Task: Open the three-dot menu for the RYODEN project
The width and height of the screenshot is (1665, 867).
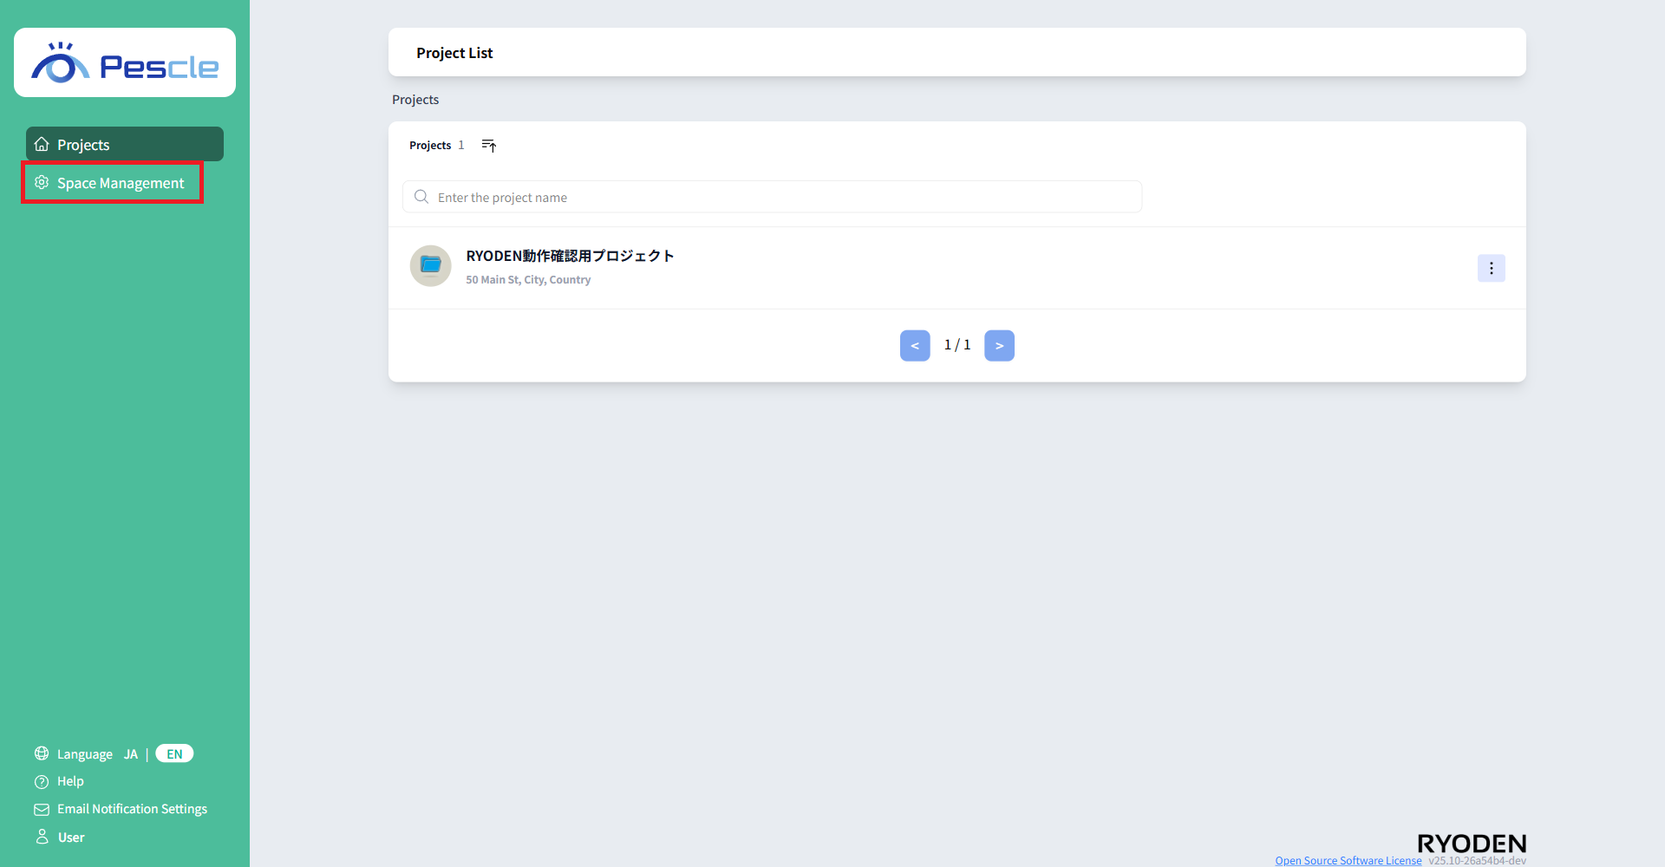Action: coord(1491,269)
